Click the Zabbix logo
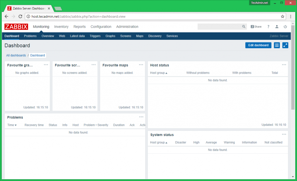Image resolution: width=297 pixels, height=181 pixels. (16, 27)
